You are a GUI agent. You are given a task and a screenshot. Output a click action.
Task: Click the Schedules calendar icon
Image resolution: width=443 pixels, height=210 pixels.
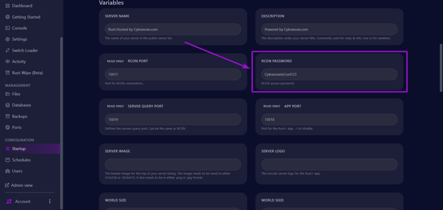coord(8,160)
